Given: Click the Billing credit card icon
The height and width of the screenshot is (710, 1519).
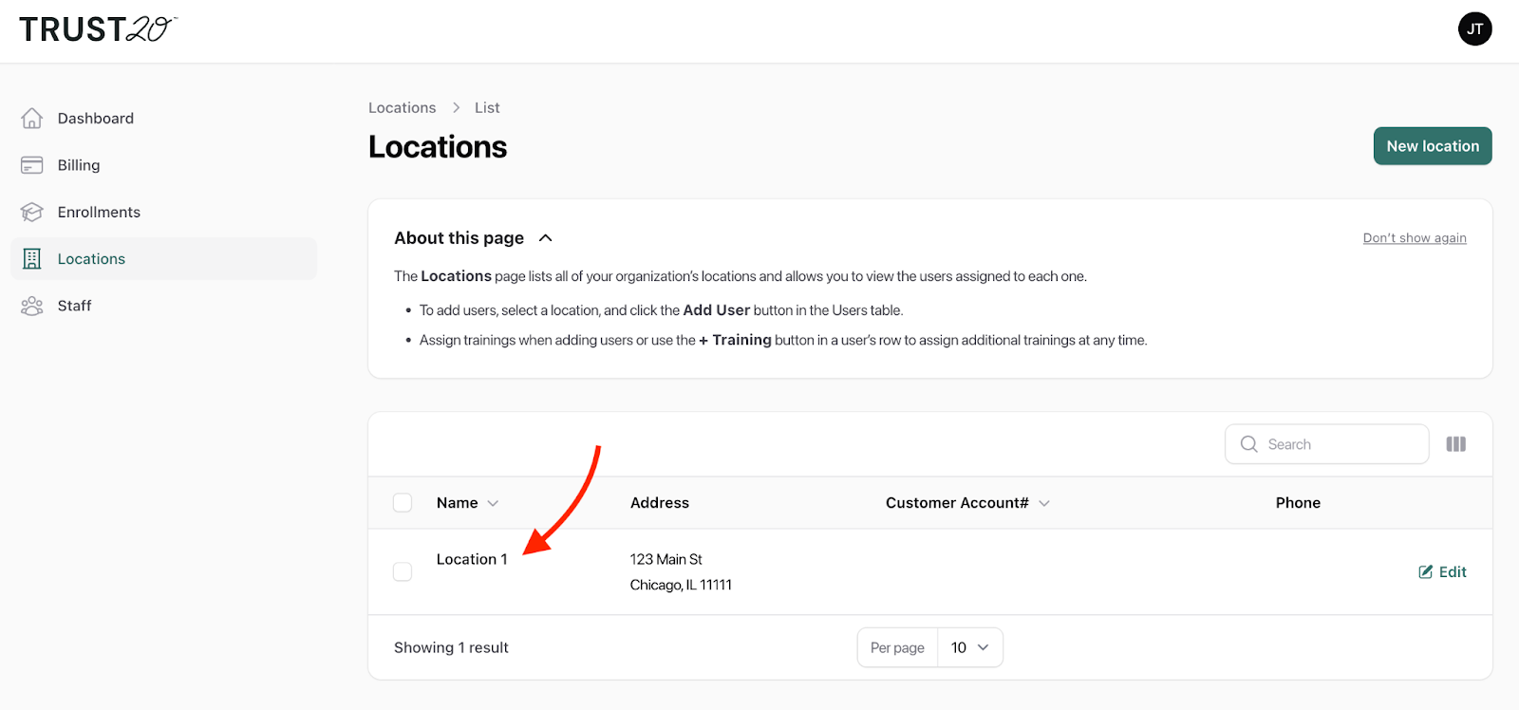Looking at the screenshot, I should [31, 165].
